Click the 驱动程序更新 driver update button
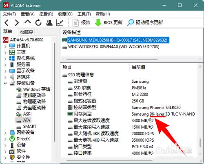 (145, 23)
